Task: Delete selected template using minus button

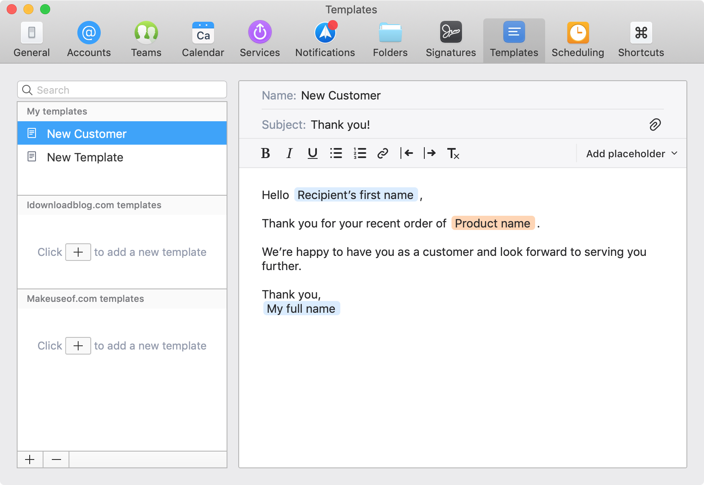Action: (56, 459)
